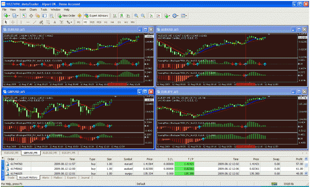
Task: Select the arrows drawing tool
Action: click(68, 22)
